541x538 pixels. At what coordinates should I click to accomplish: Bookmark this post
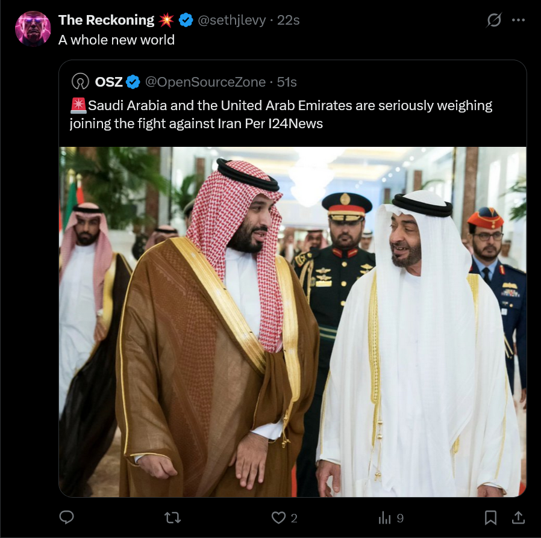tap(490, 518)
